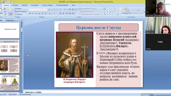Select the 5-point Star shape icon

click(118, 14)
